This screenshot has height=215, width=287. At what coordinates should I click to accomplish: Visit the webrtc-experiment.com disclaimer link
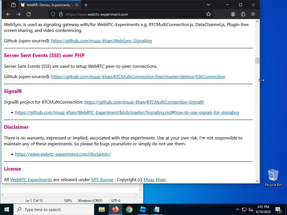coord(63,154)
